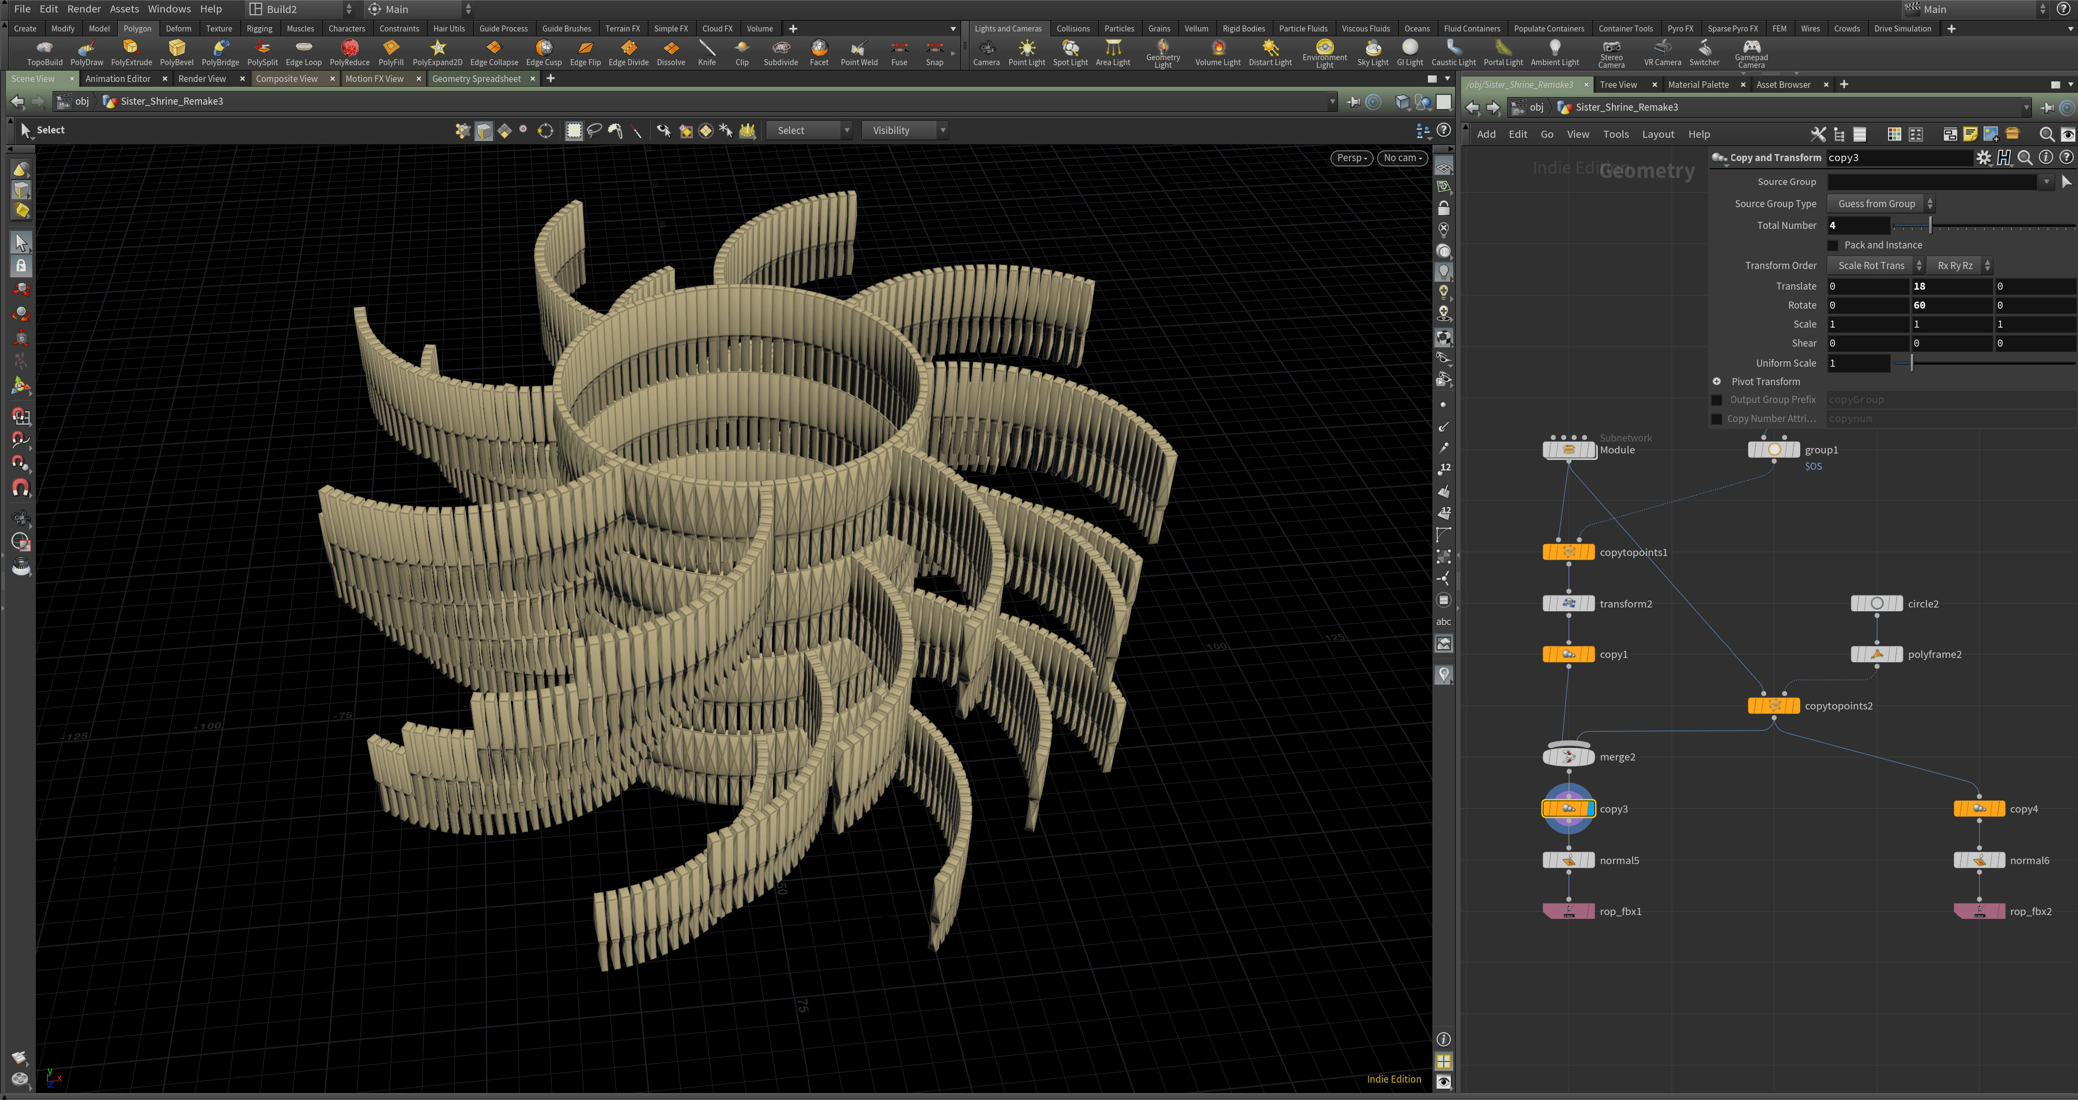The height and width of the screenshot is (1100, 2078).
Task: Toggle the Output Group Prefix checkbox
Action: point(1717,400)
